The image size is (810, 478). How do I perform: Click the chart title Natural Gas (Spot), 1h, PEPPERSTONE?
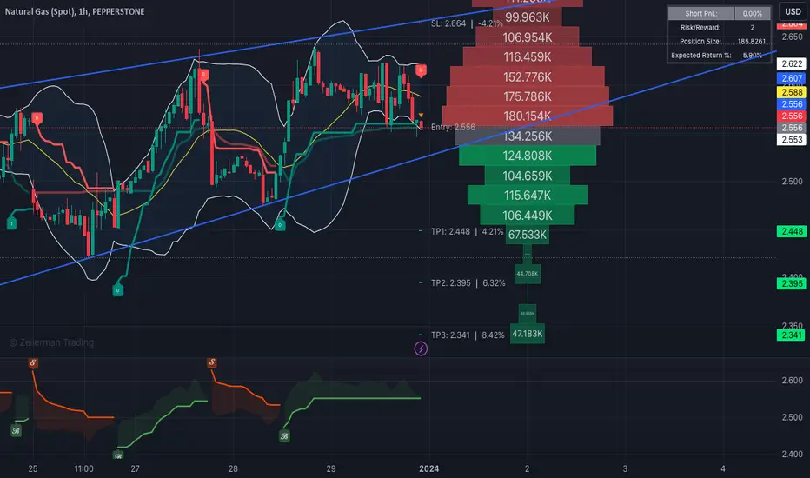pos(75,11)
